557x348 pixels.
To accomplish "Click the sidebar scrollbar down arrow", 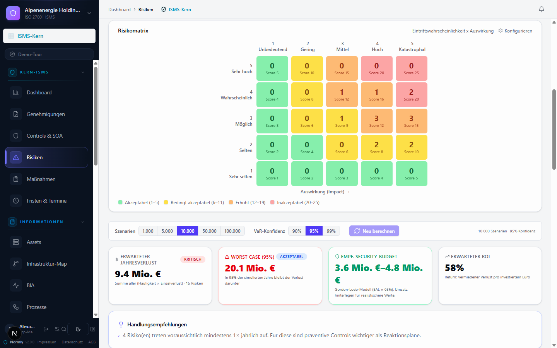I will (96, 315).
